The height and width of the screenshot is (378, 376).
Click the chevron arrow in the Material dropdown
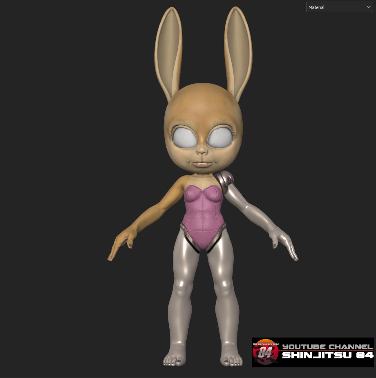[x=369, y=7]
